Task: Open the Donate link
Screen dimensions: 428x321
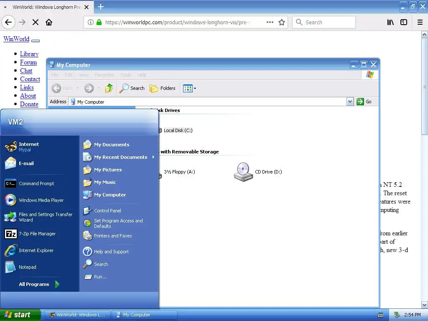Action: coord(29,104)
